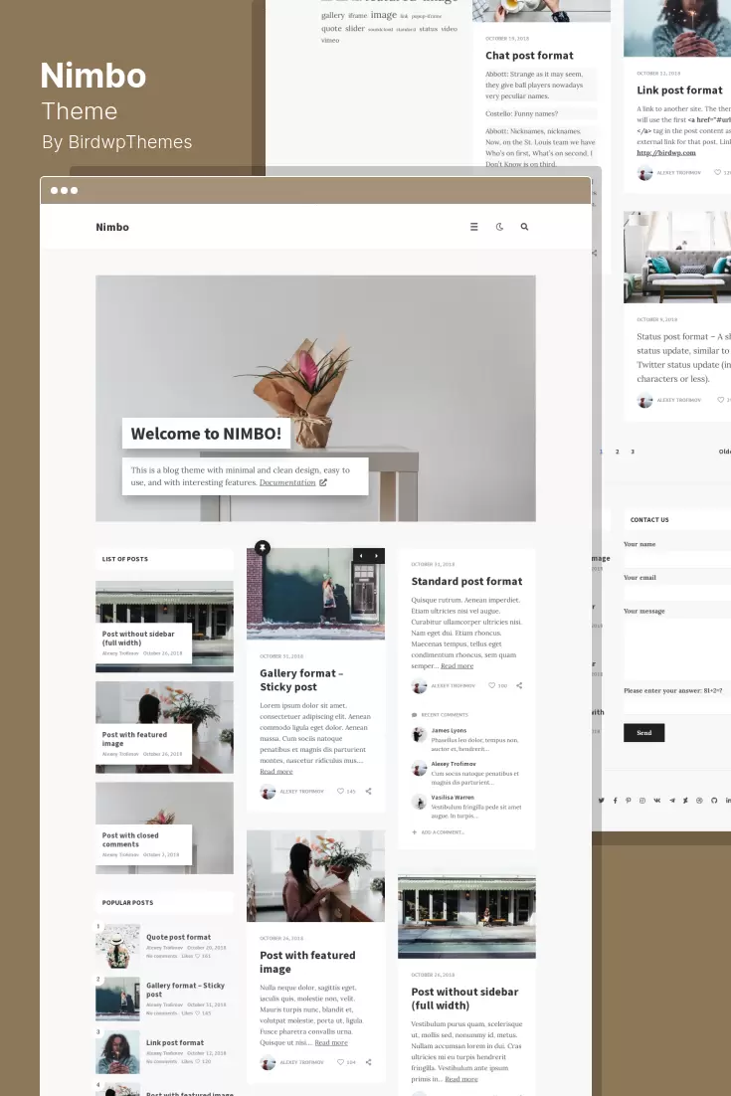Open the Standard post format title

[x=466, y=581]
